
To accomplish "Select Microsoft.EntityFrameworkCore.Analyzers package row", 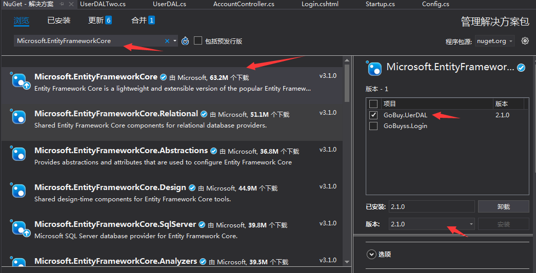I will click(x=172, y=260).
